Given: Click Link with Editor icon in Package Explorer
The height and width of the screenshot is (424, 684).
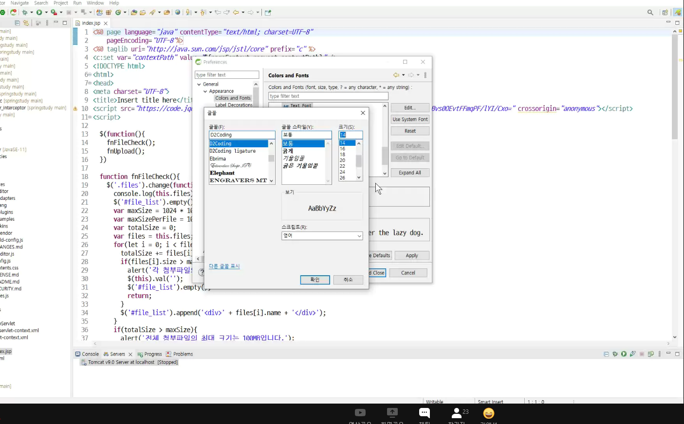Looking at the screenshot, I should (26, 23).
